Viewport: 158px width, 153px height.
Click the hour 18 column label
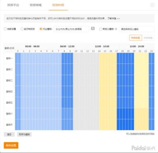122,51
